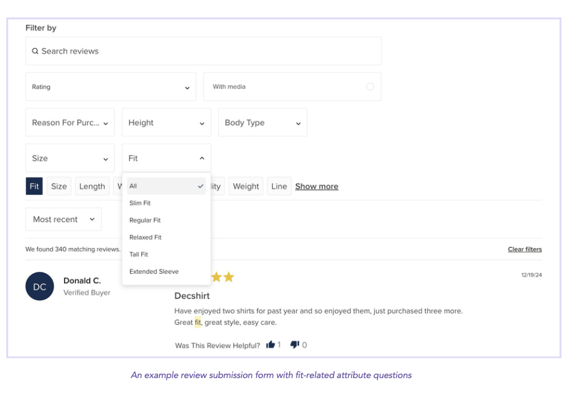Click the Clear filters link
The height and width of the screenshot is (398, 577).
click(x=524, y=249)
